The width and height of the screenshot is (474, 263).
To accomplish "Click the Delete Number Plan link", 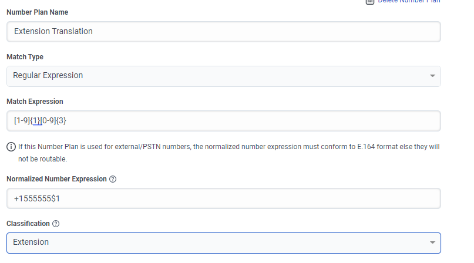I will click(x=409, y=2).
